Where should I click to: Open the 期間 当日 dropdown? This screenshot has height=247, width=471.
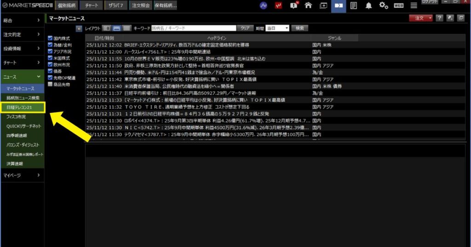coord(277,28)
